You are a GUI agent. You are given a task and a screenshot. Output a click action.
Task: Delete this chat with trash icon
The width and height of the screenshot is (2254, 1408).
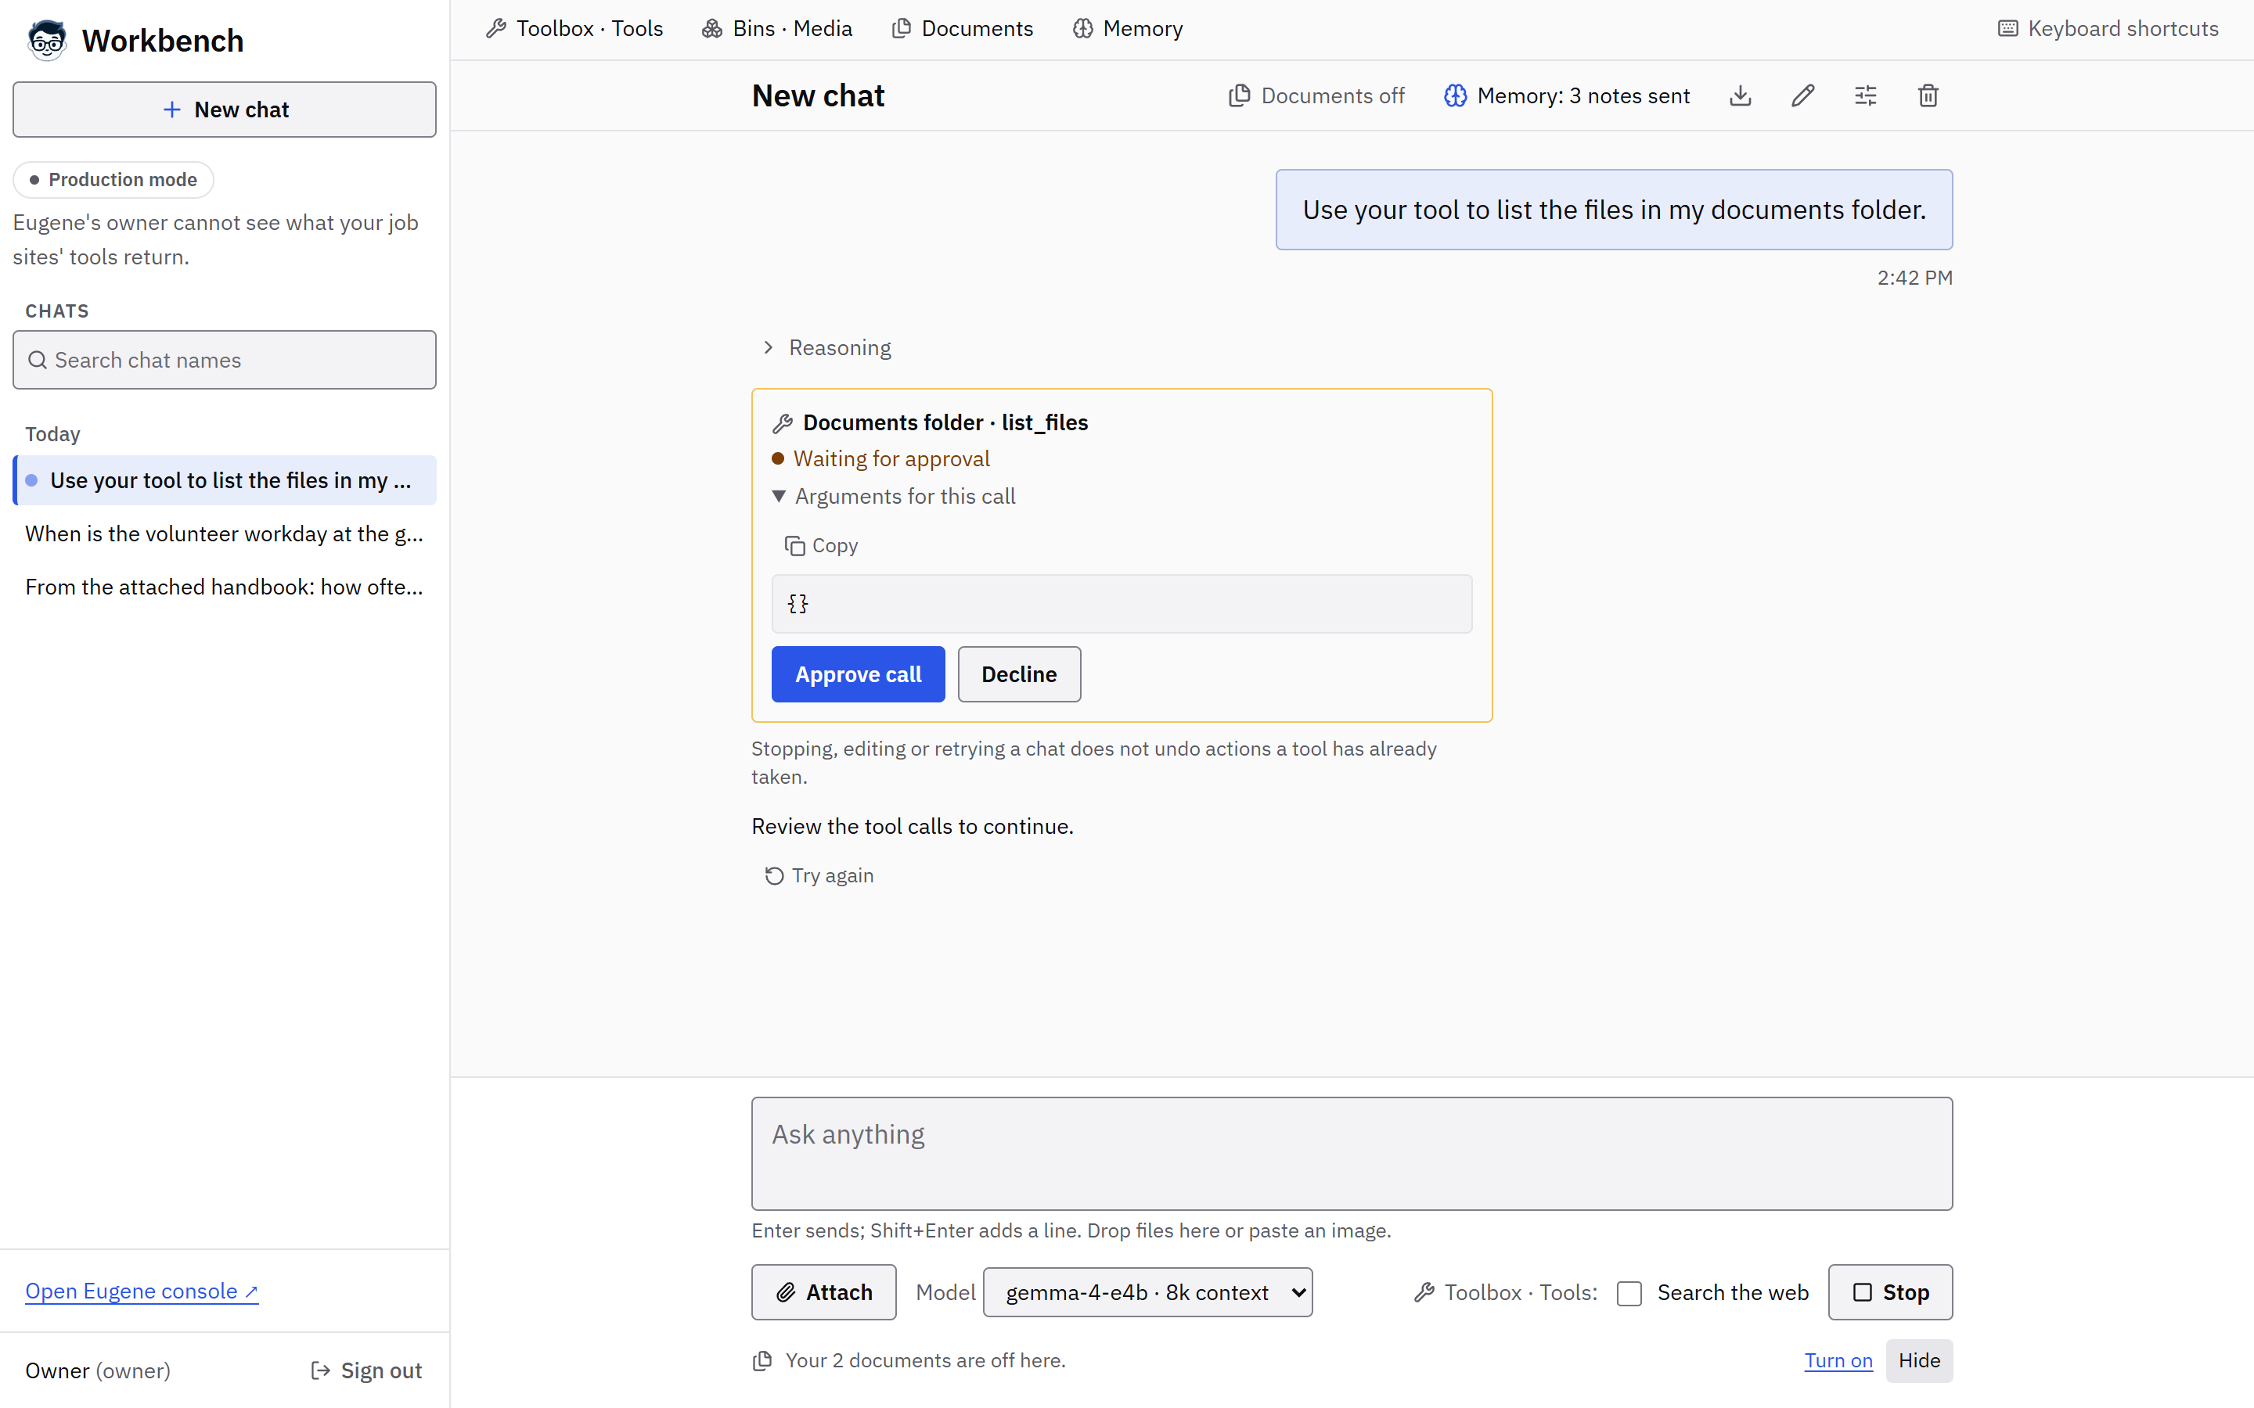pyautogui.click(x=1928, y=96)
